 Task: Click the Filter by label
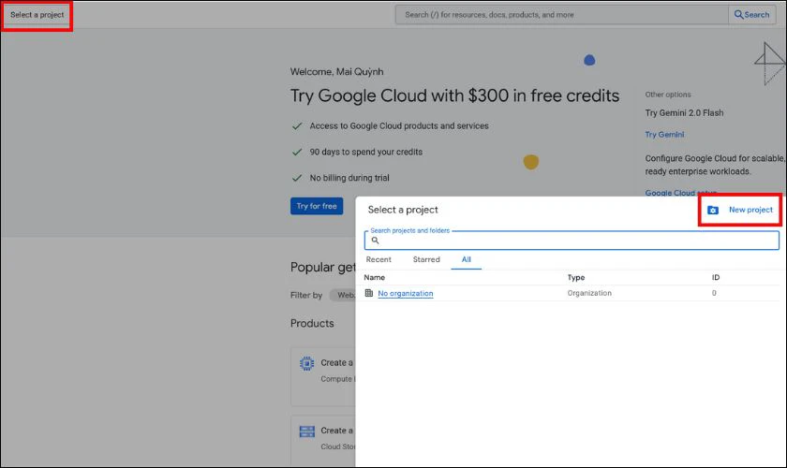tap(306, 296)
